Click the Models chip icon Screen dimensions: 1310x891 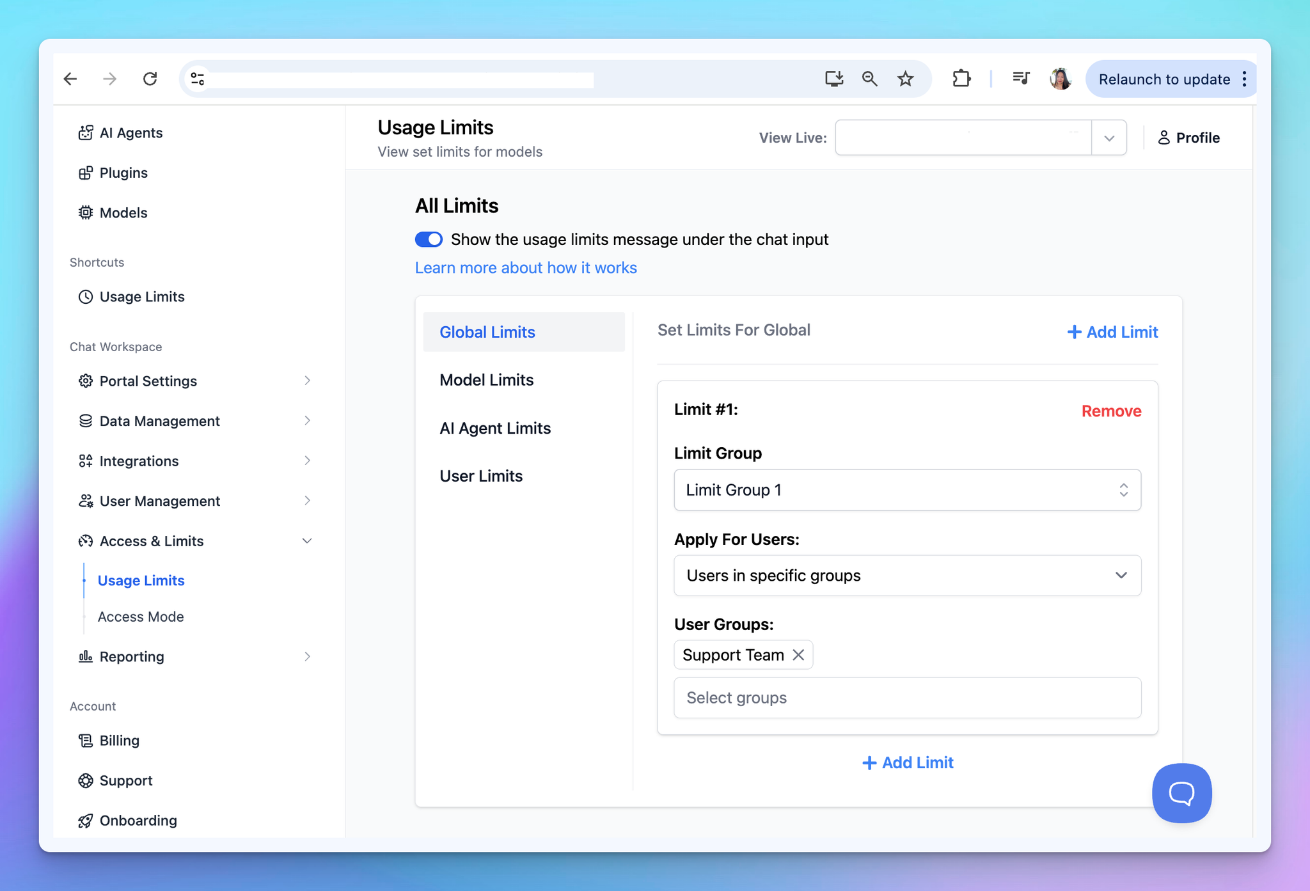point(85,212)
